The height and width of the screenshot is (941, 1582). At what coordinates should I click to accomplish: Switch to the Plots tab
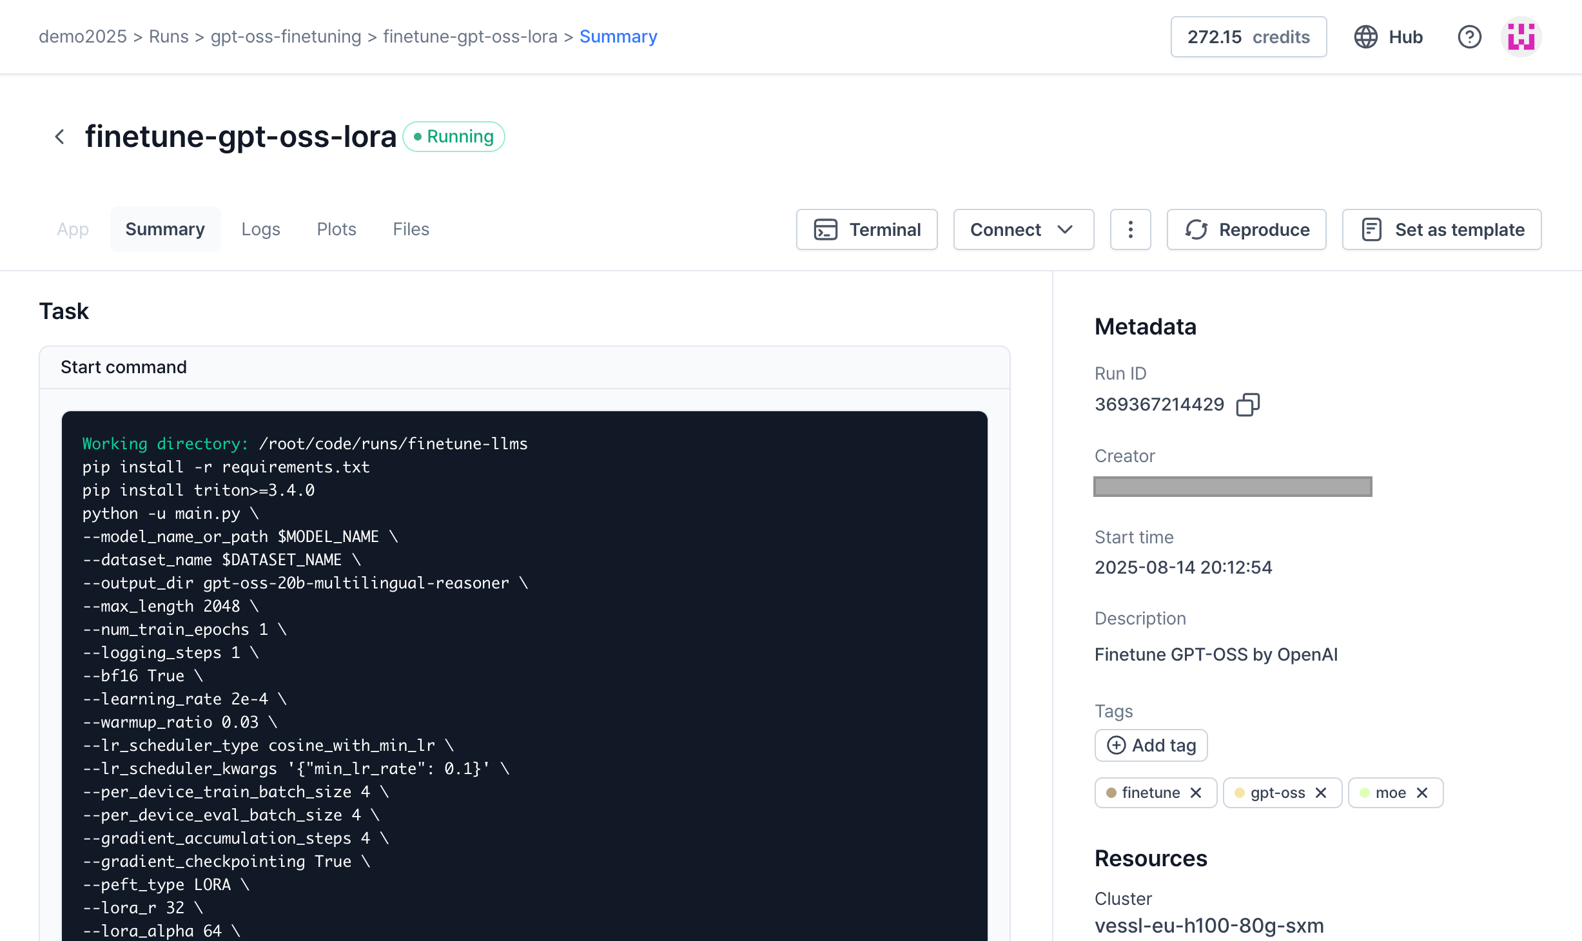(336, 229)
